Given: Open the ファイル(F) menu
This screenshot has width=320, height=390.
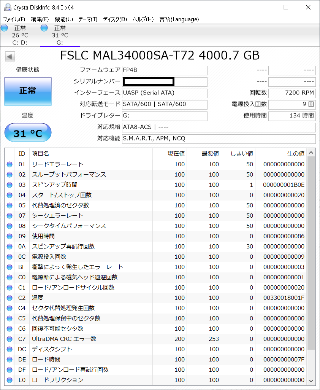Looking at the screenshot, I should (14, 19).
